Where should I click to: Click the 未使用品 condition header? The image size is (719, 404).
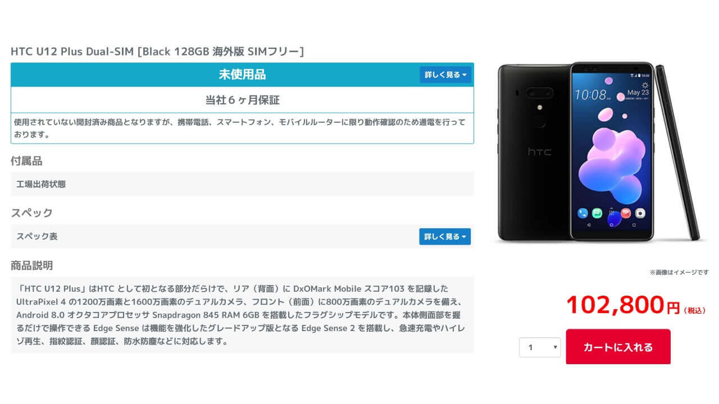pos(242,75)
